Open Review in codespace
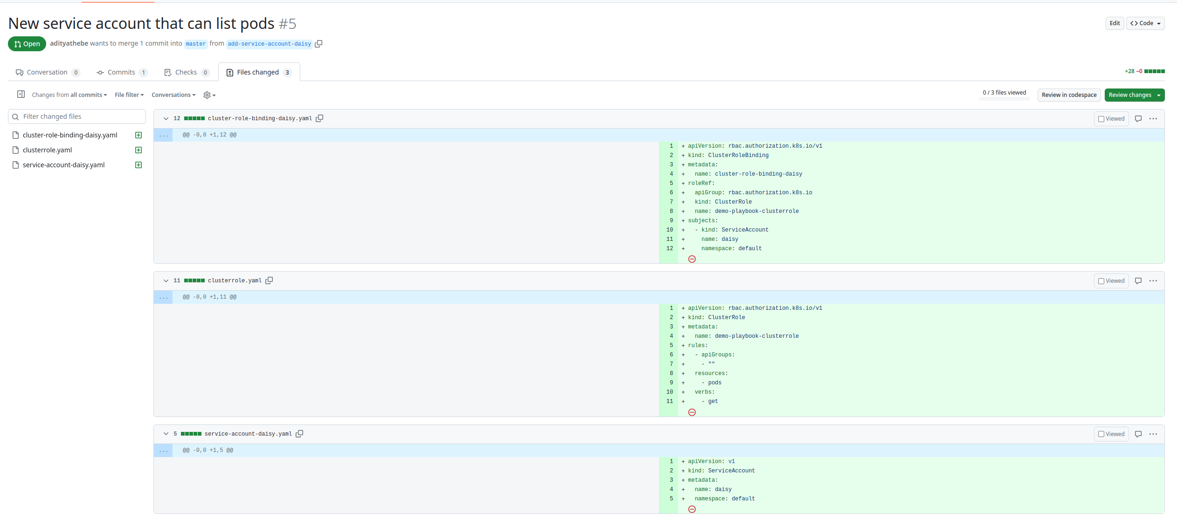 (x=1069, y=95)
